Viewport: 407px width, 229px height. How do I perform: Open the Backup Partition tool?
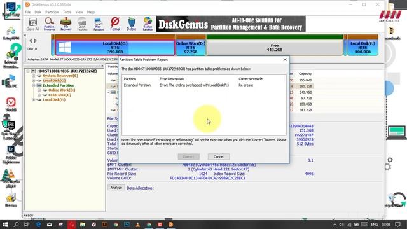coord(148,24)
